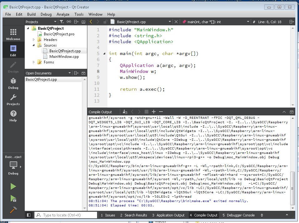Open the Help menu
299x223 pixels.
pos(111,14)
